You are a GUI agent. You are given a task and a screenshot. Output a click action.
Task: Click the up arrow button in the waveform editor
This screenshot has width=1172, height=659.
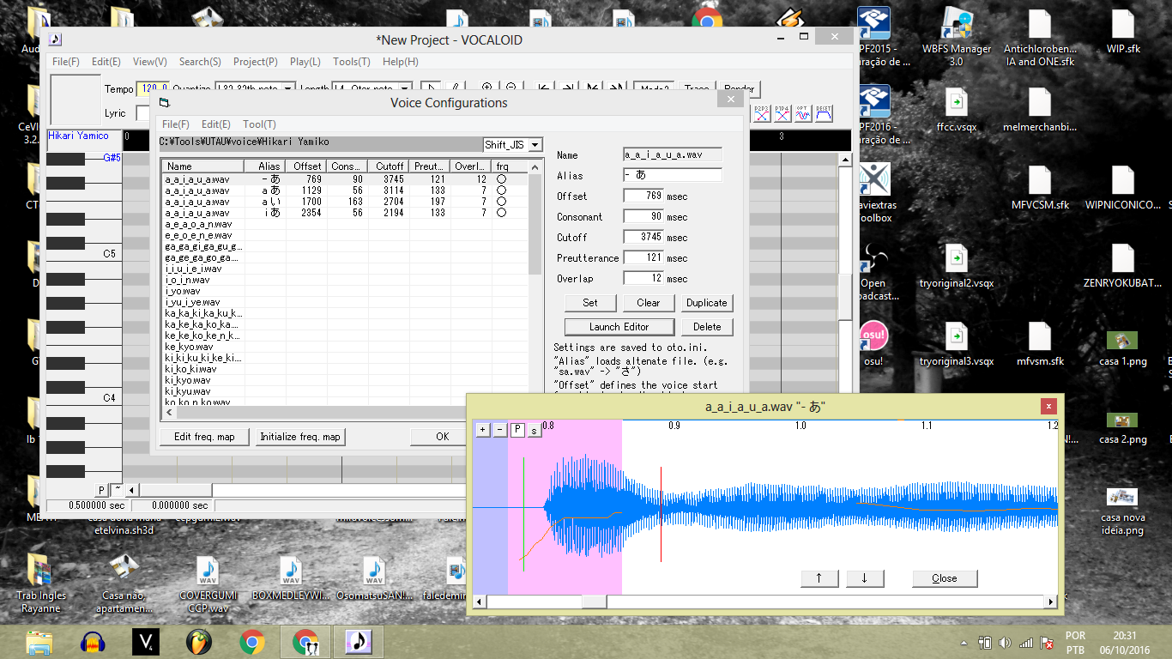click(x=819, y=578)
